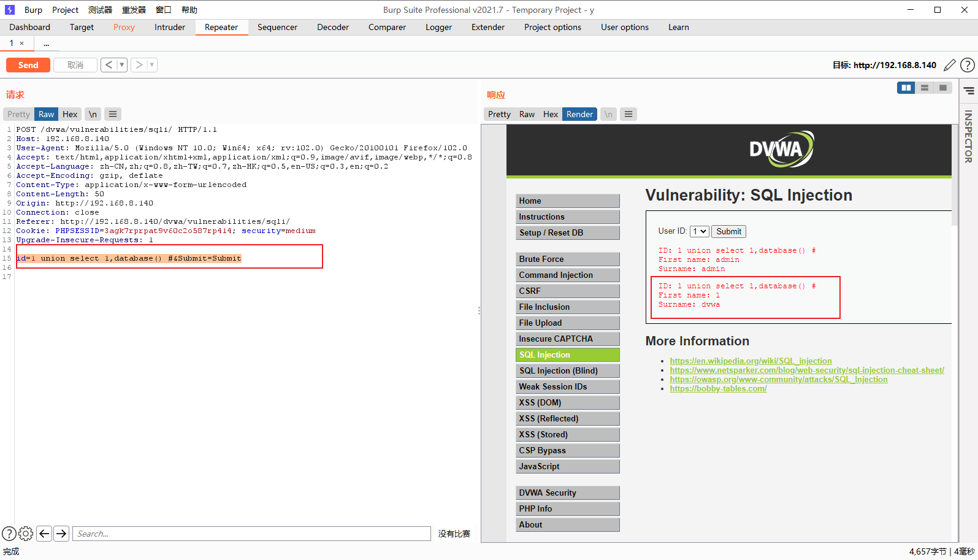This screenshot has height=560, width=978.
Task: Open search settings with the gear icon
Action: [x=26, y=534]
